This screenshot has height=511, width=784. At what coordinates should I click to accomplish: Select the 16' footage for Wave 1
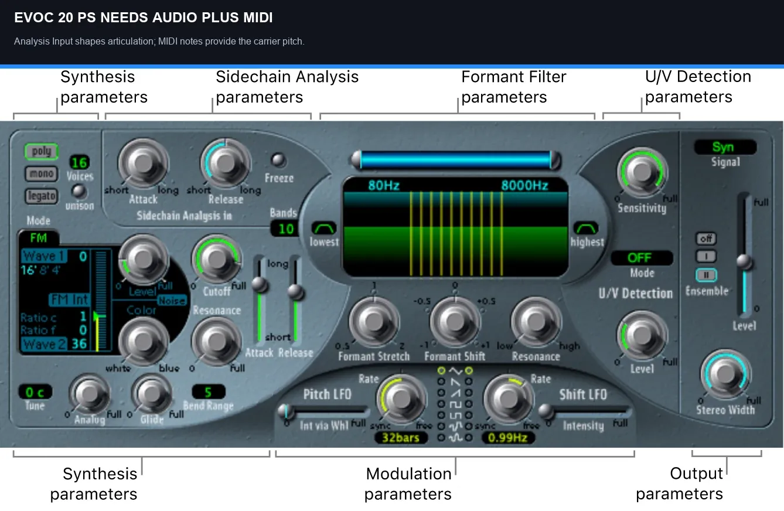point(28,271)
